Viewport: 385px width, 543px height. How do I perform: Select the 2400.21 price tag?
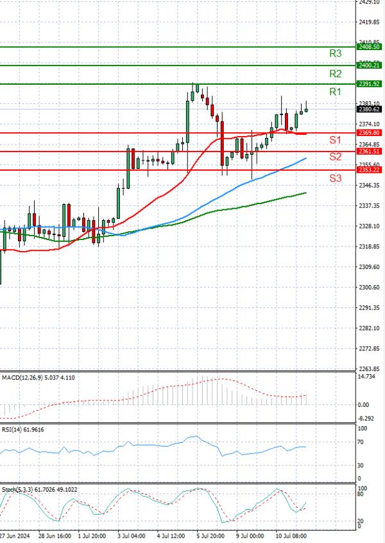point(369,65)
